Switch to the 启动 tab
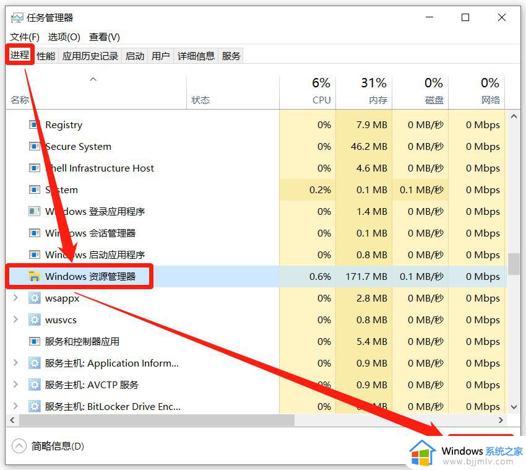This screenshot has width=526, height=470. 135,56
